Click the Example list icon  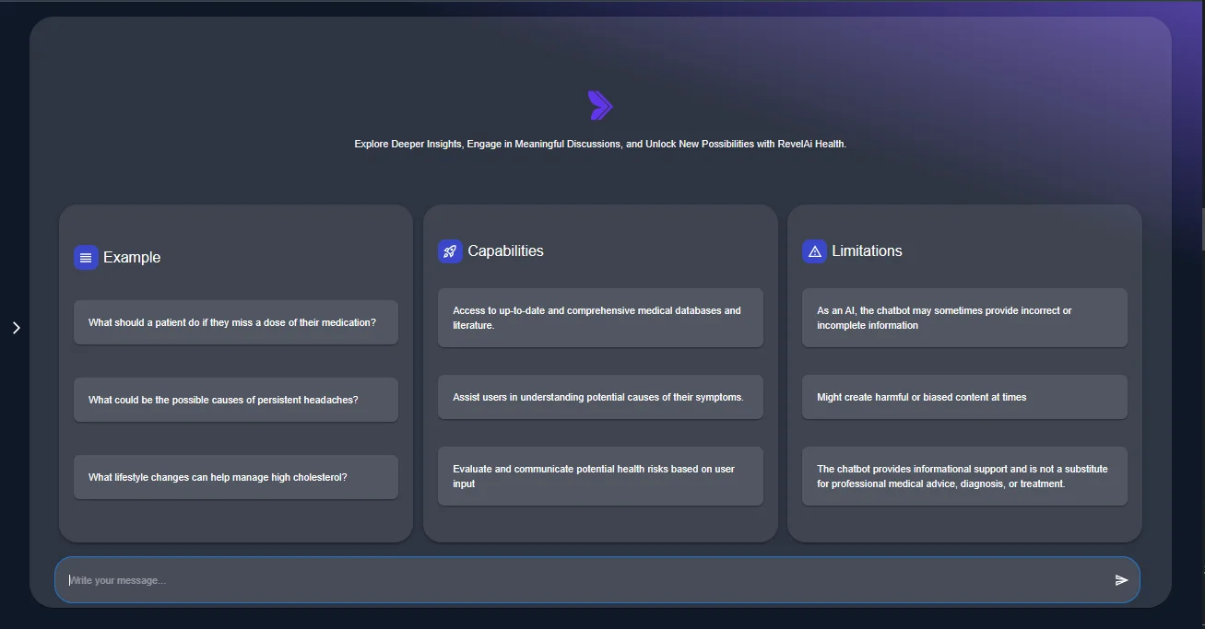86,258
